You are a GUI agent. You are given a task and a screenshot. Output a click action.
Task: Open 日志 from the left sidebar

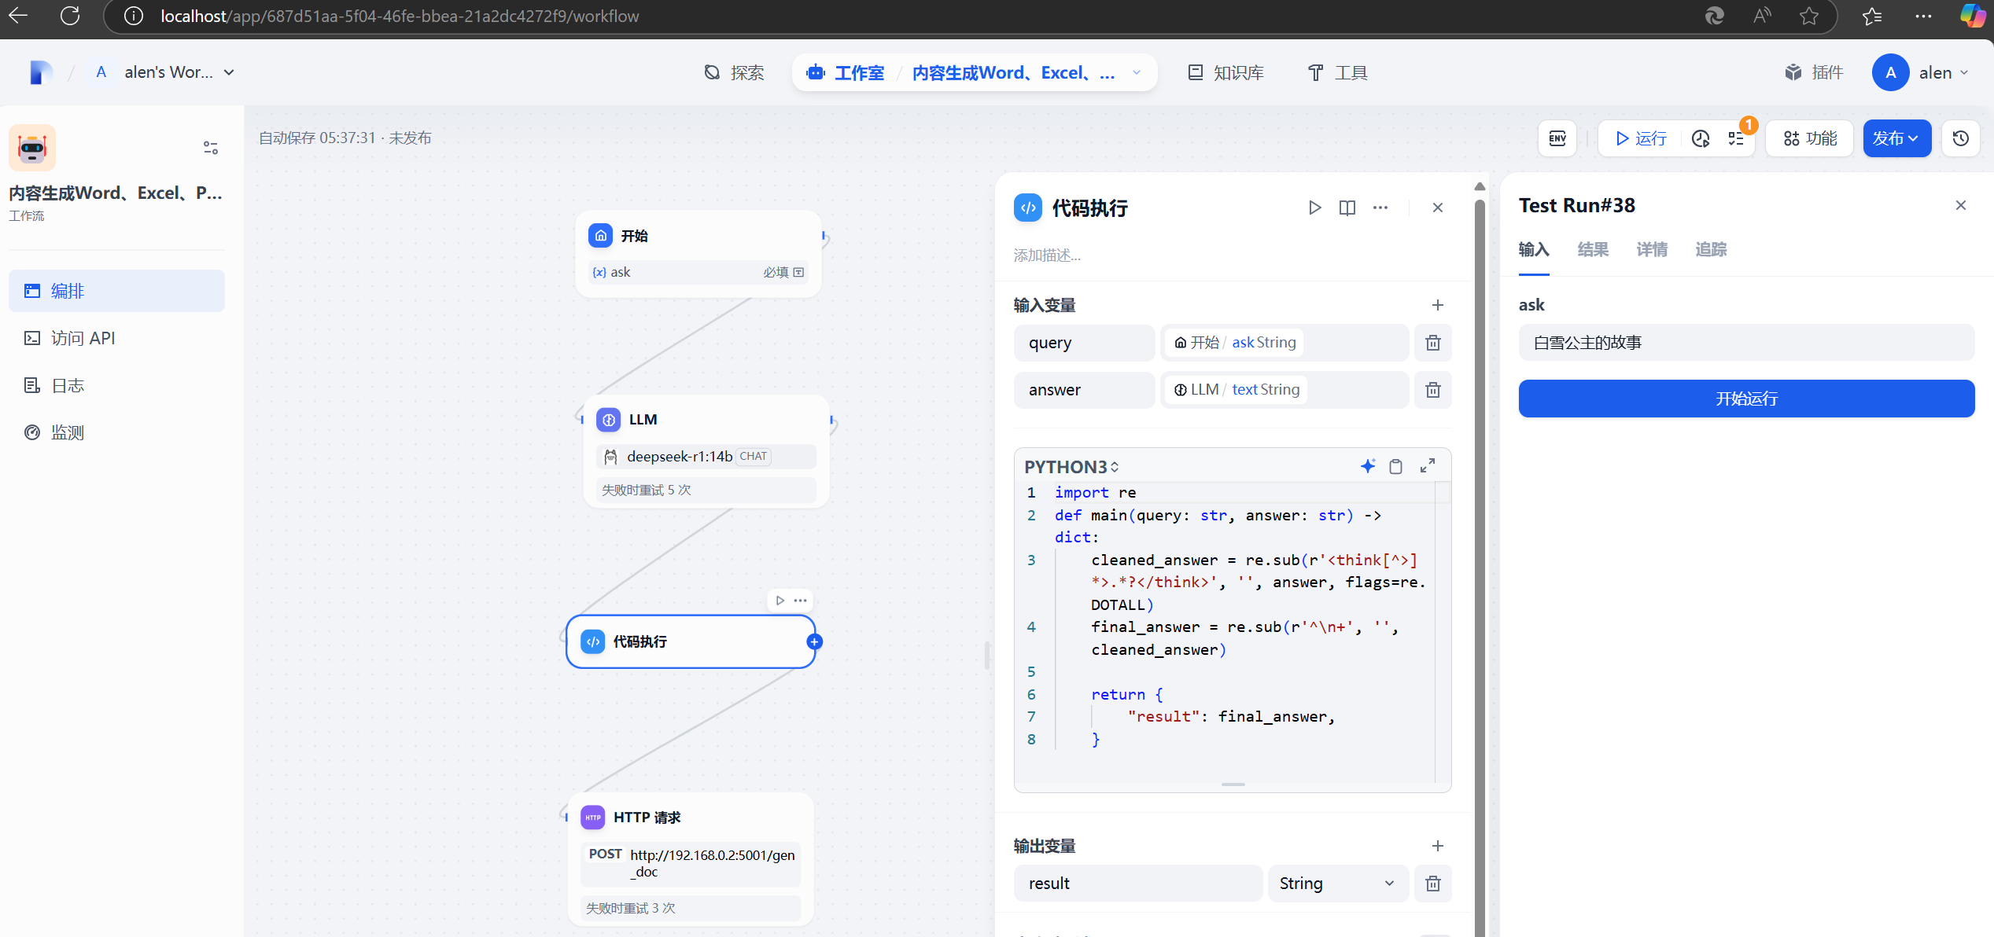tap(67, 384)
